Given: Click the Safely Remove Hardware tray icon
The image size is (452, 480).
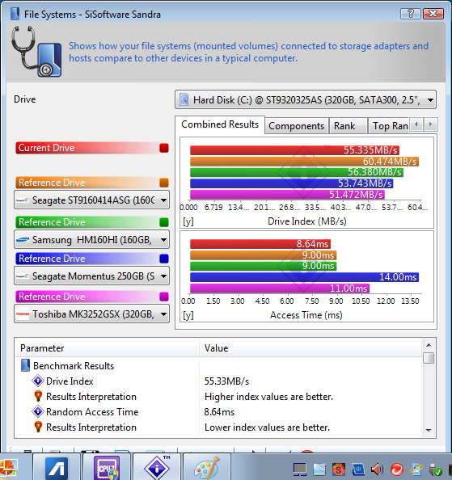Looking at the screenshot, I should click(436, 469).
